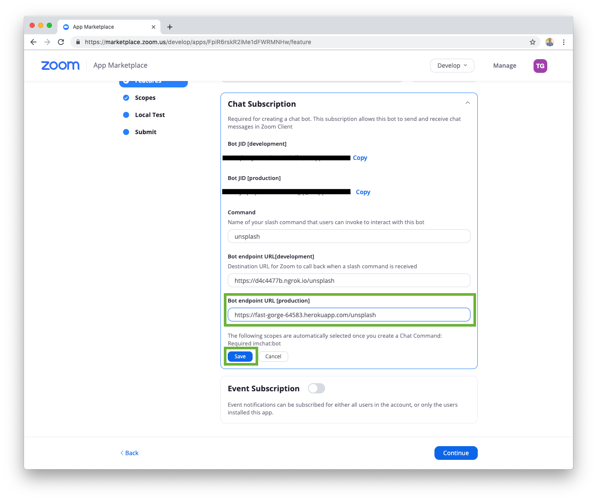Copy the production Bot JID
The width and height of the screenshot is (597, 501).
click(363, 192)
